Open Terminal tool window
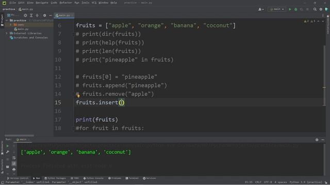 pos(132,178)
